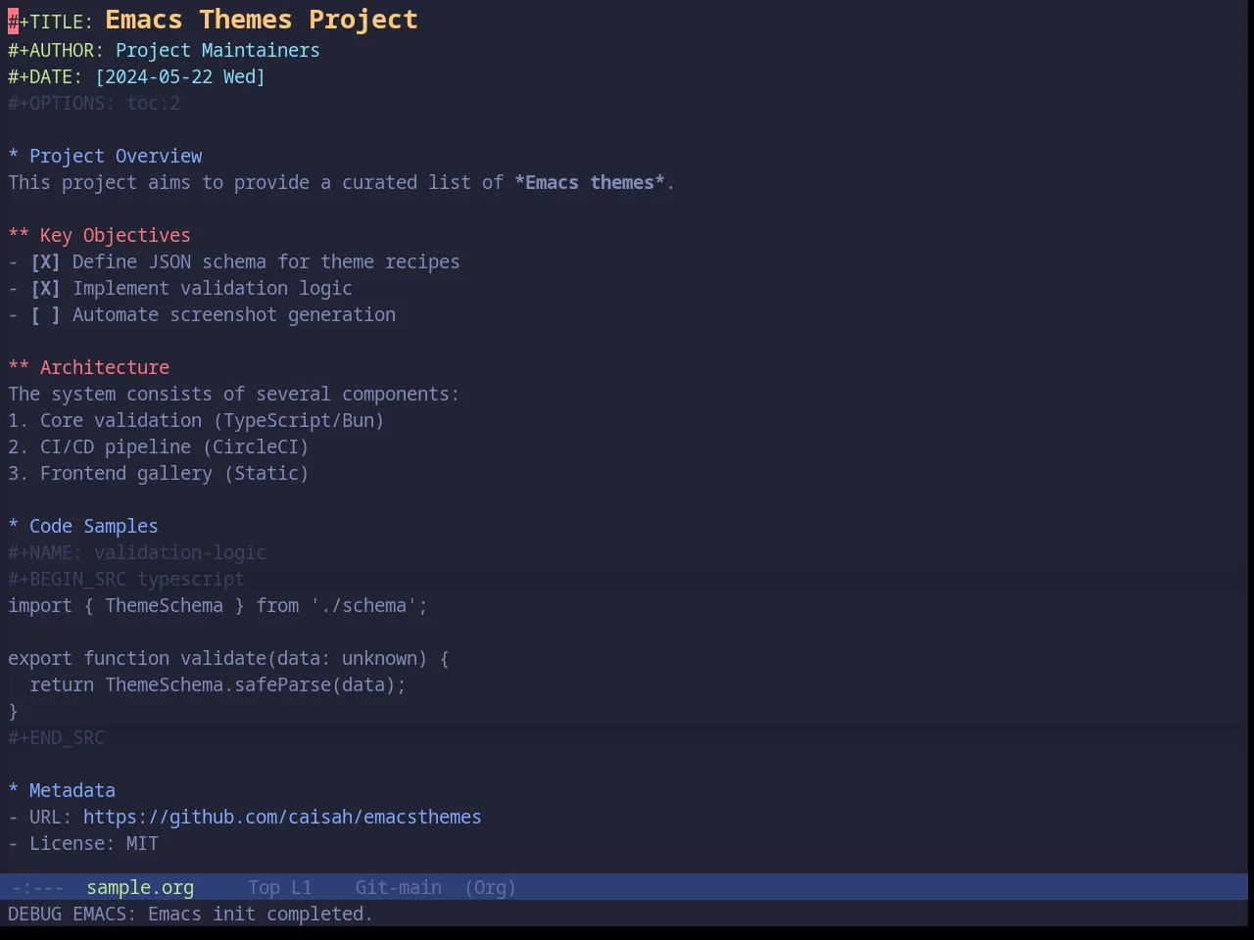The image size is (1254, 940).
Task: Click the 'Emacs Themes Project' title text
Action: pyautogui.click(x=262, y=20)
